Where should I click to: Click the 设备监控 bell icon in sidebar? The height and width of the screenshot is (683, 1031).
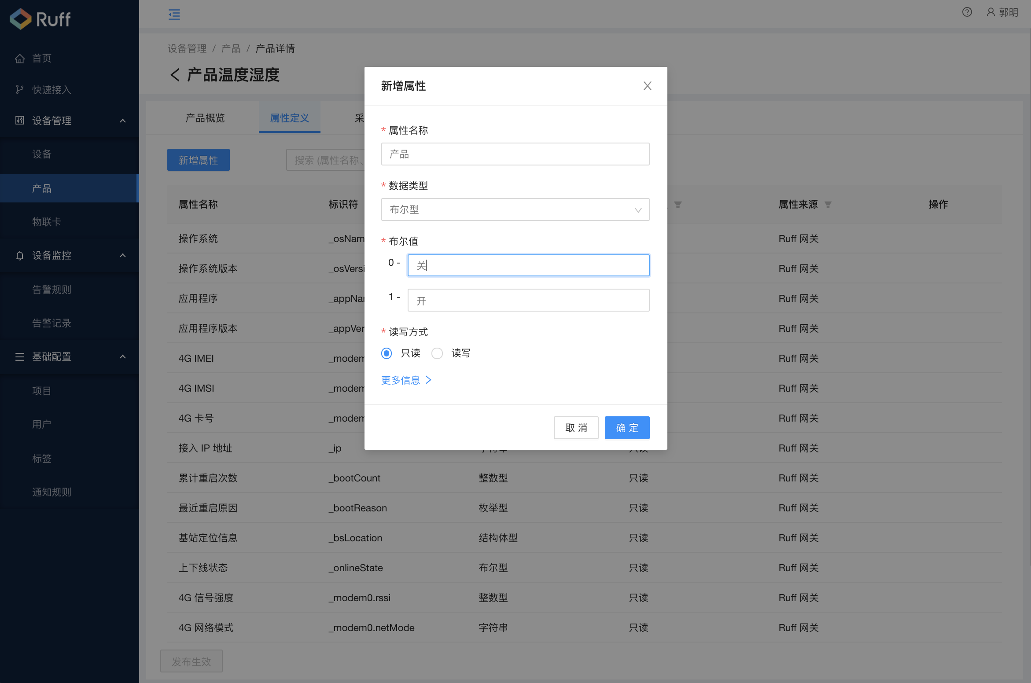19,255
